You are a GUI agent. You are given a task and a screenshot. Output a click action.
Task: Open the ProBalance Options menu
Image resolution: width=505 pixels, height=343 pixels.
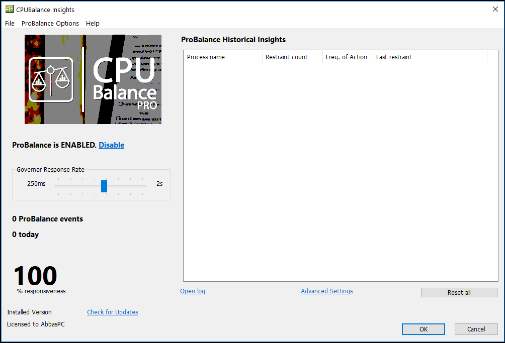[x=50, y=24]
